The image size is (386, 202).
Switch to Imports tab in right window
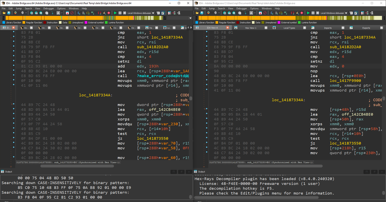click(x=328, y=28)
